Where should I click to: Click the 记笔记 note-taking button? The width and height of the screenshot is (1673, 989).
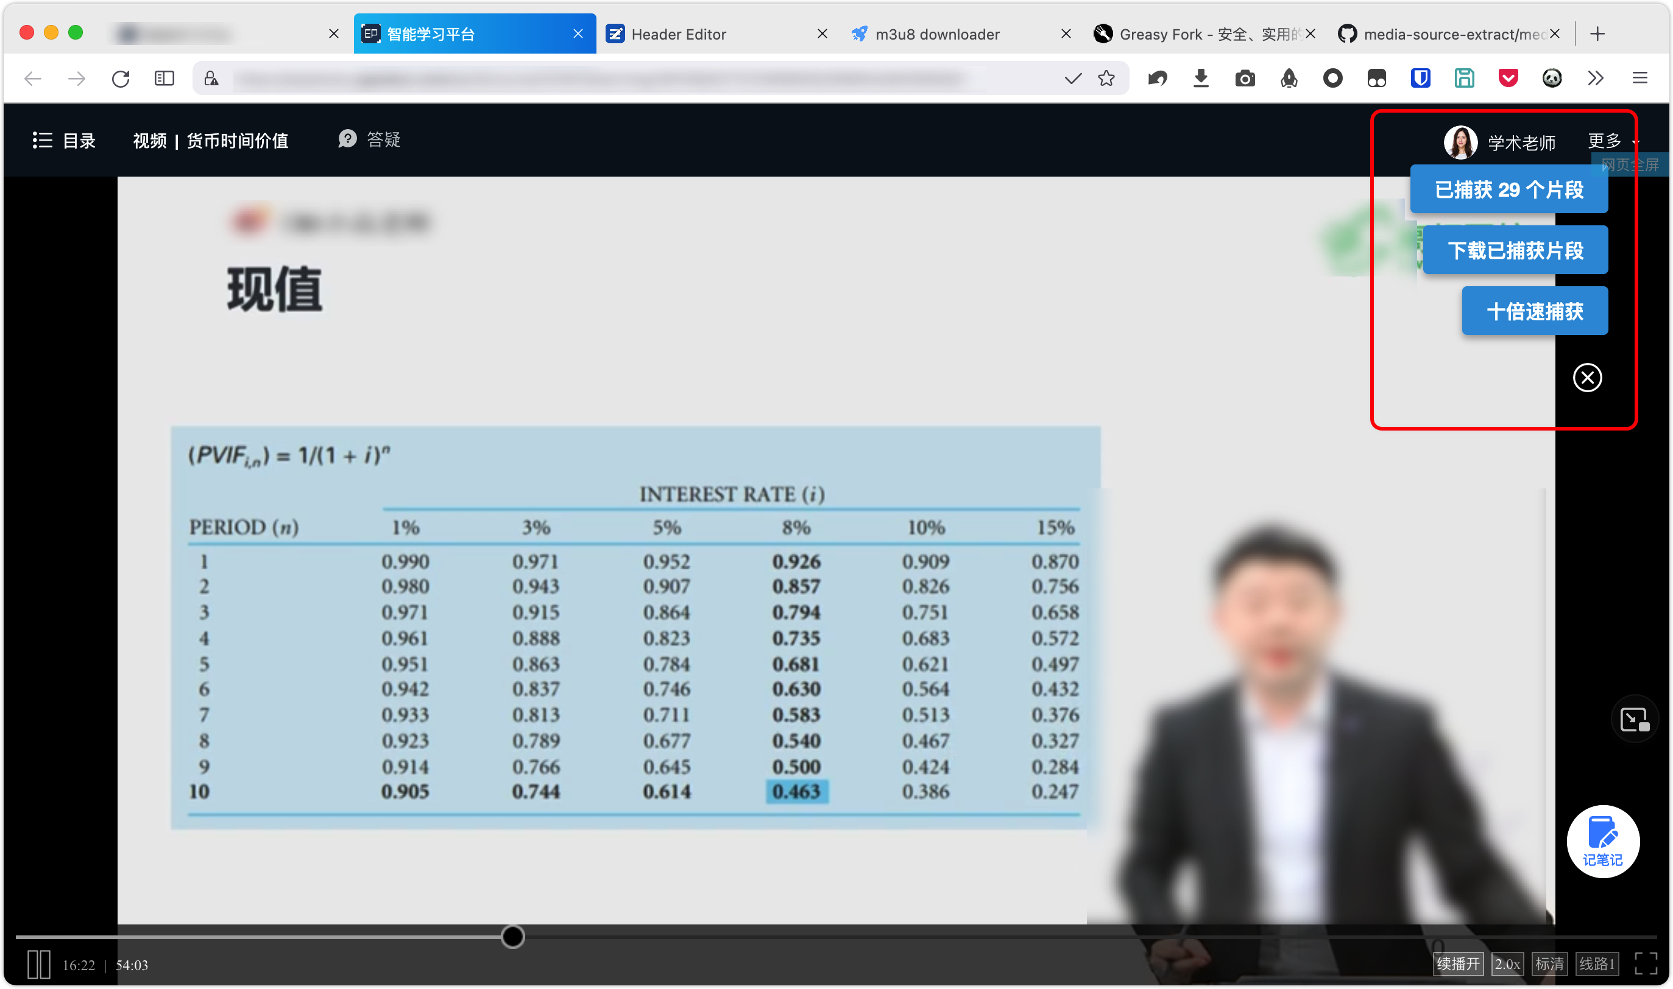(x=1602, y=841)
